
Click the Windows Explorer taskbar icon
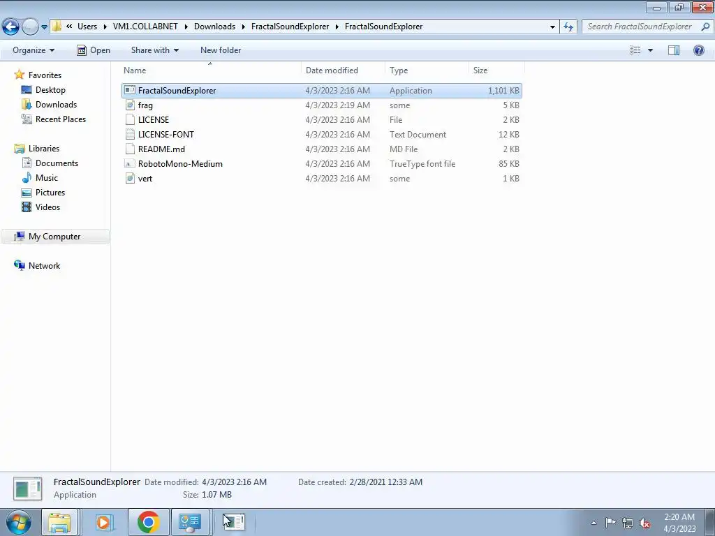coord(60,522)
